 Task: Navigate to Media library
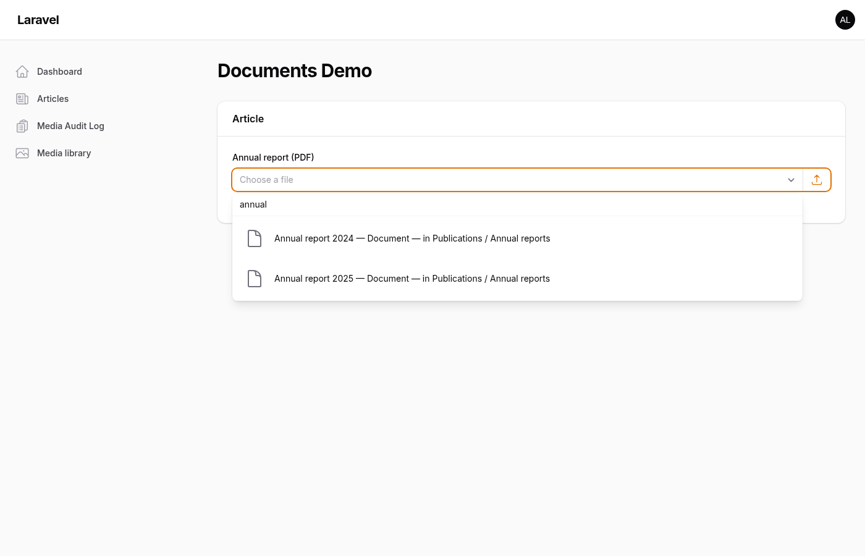click(64, 153)
